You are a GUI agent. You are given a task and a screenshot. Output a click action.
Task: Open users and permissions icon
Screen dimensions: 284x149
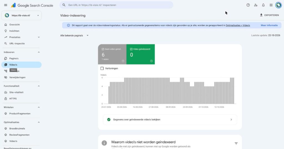coord(255,5)
